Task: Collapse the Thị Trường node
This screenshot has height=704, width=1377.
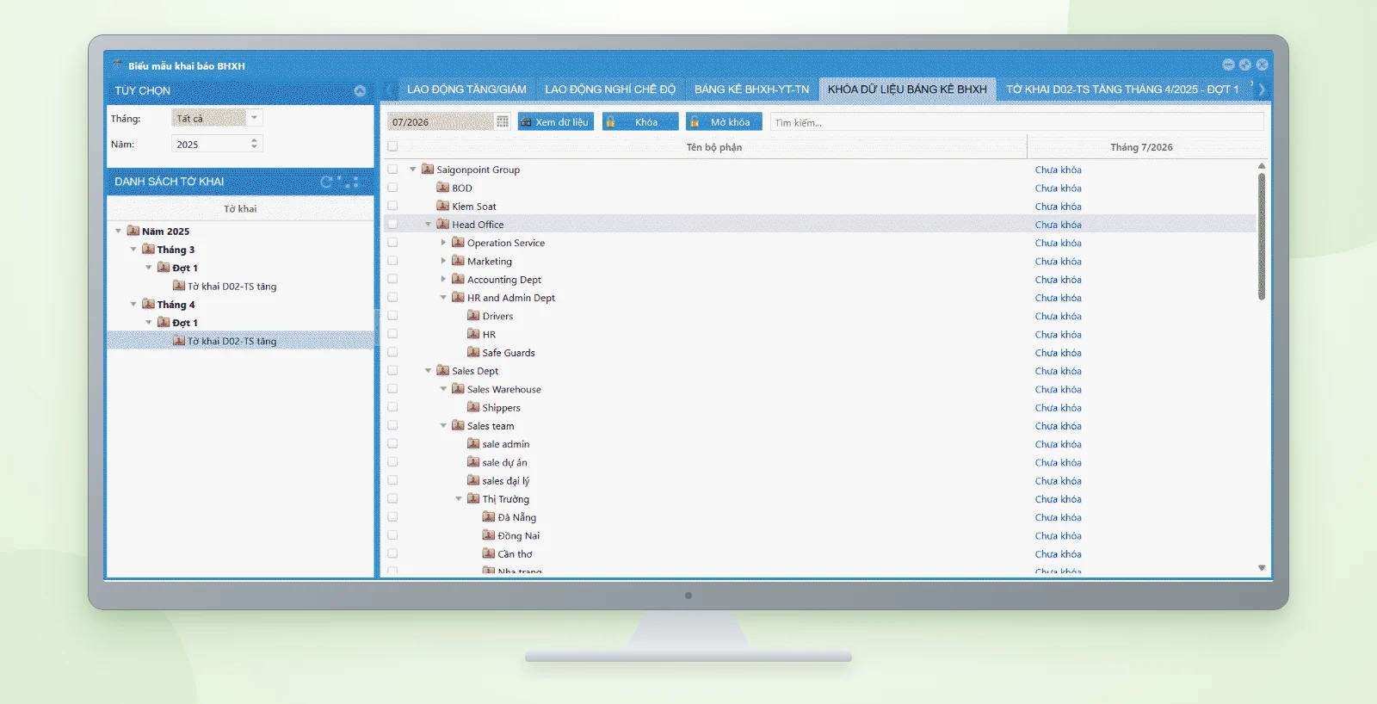Action: 459,499
